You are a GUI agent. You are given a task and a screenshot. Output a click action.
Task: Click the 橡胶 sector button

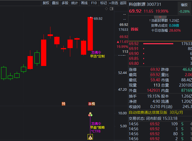point(184,5)
